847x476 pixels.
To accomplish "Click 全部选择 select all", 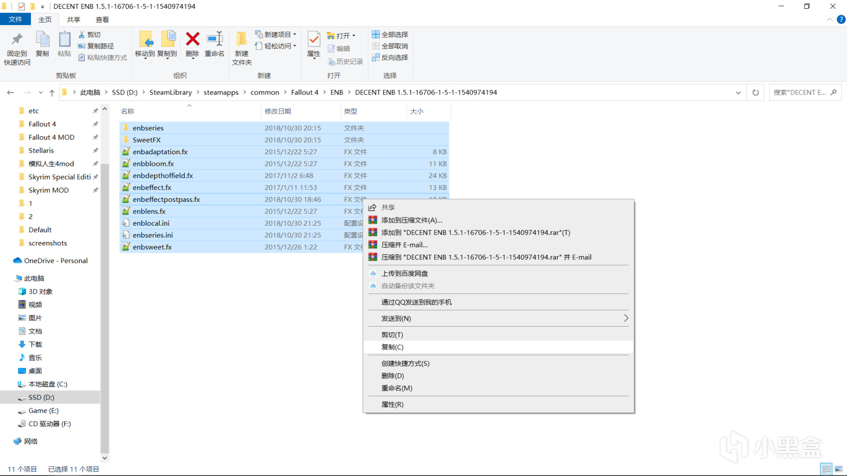I will [x=390, y=34].
